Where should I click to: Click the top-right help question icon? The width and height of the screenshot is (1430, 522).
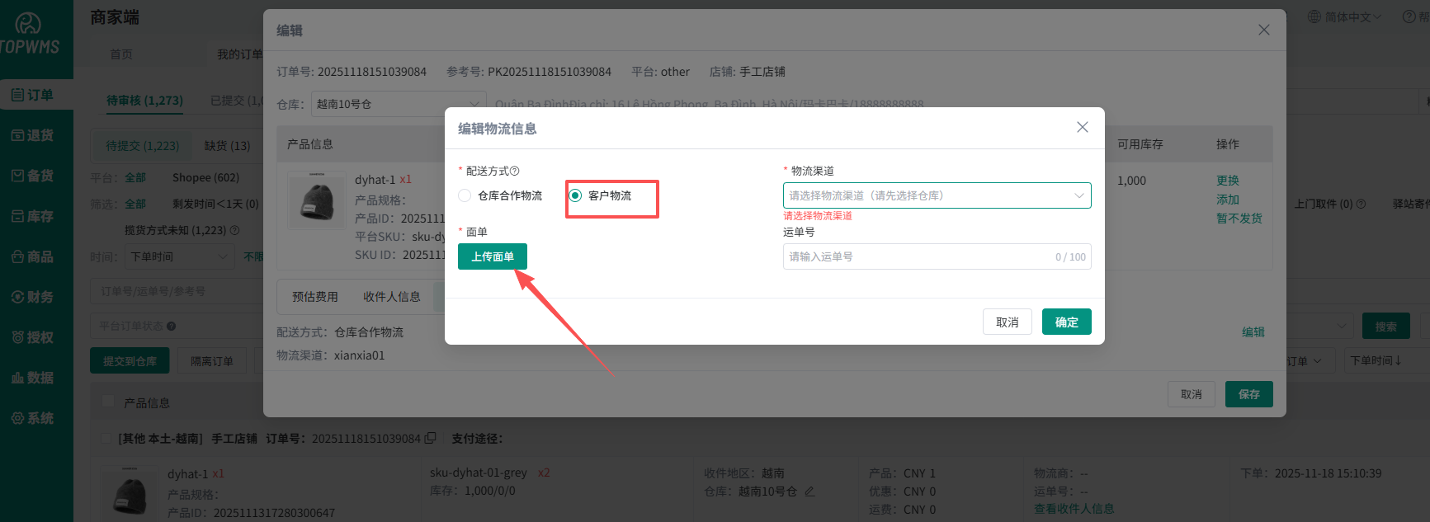(1409, 16)
